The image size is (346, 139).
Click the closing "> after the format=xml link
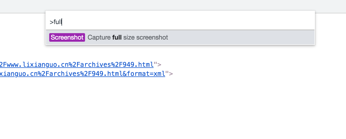(169, 74)
